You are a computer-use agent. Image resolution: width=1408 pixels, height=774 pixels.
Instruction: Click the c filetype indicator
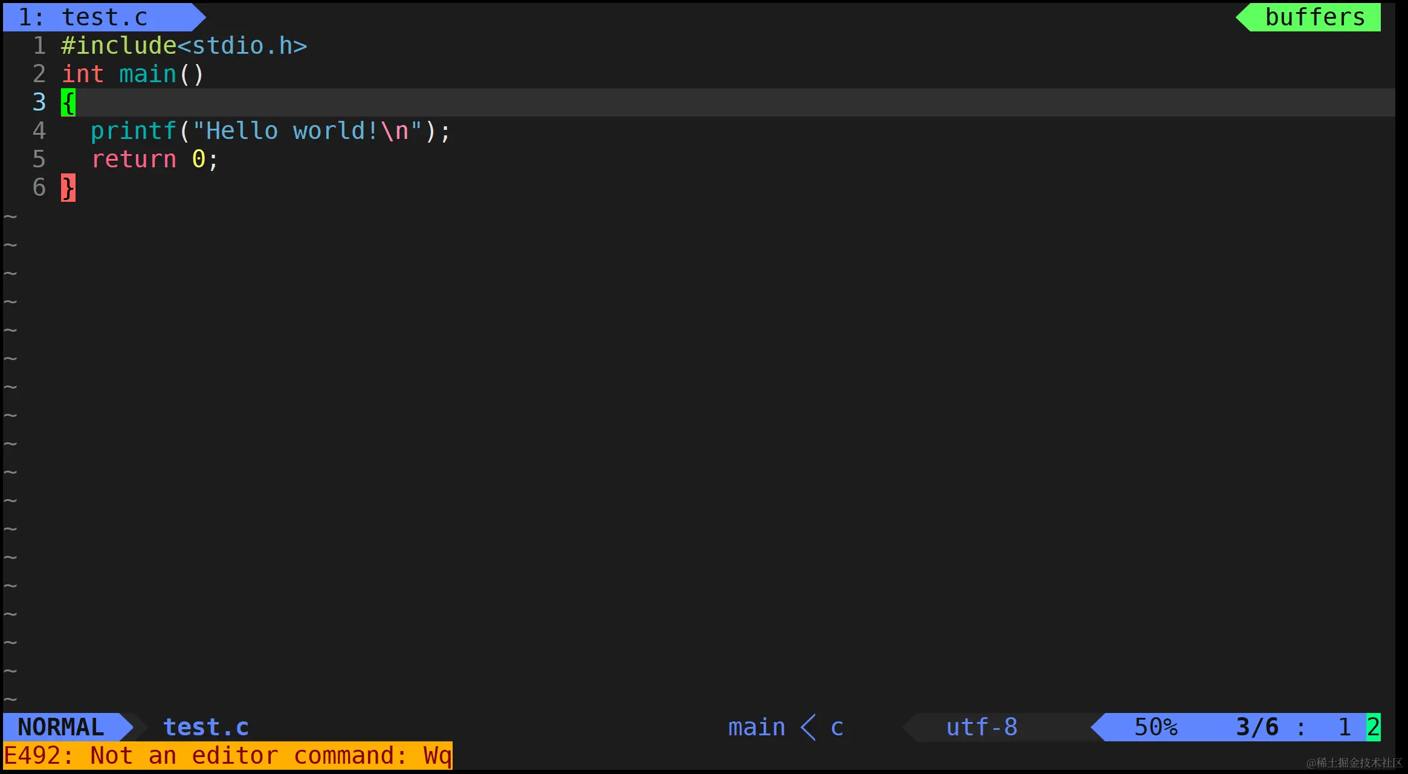point(837,727)
